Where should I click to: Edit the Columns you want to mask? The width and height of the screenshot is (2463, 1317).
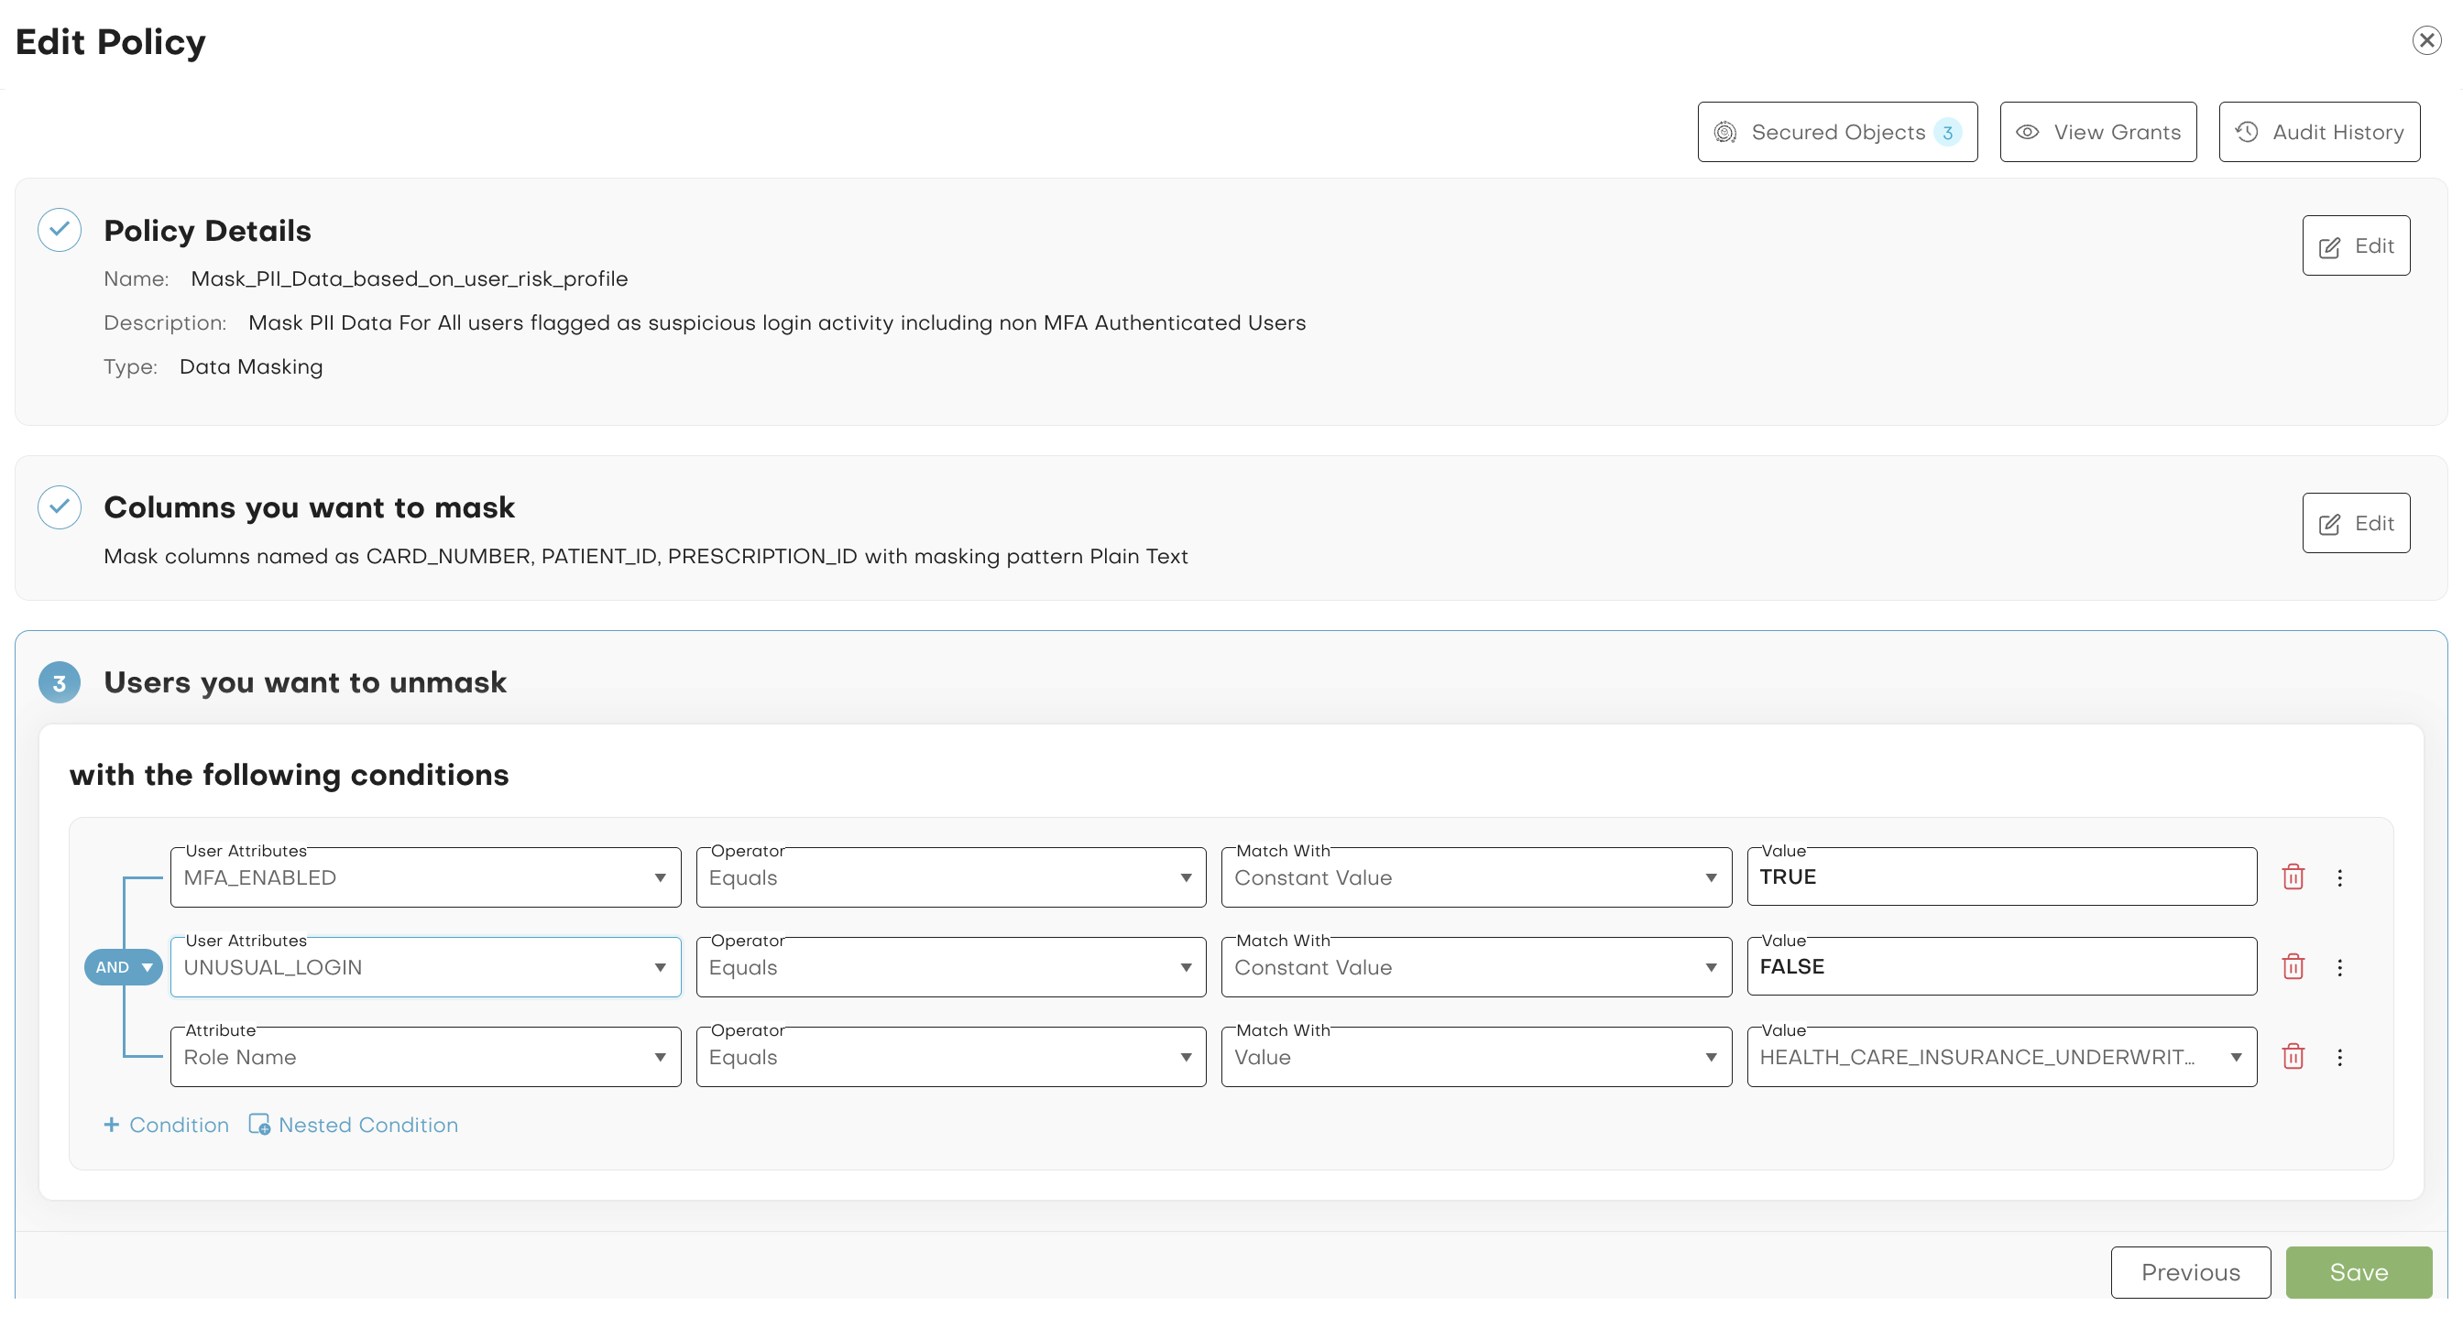tap(2355, 523)
